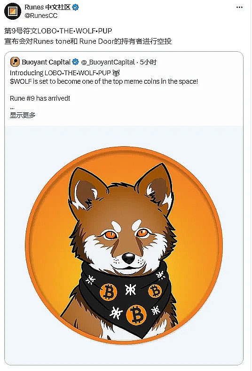
Task: Click the Rune #9 has arrived text
Action: coord(40,98)
